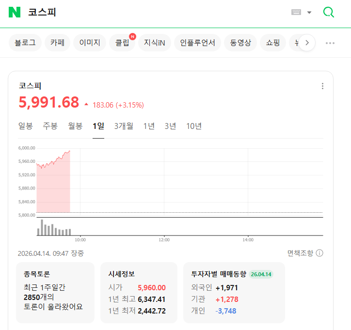Click the 2026.04.14. 09:47 장중 timestamp
The width and height of the screenshot is (351, 330).
coord(50,253)
